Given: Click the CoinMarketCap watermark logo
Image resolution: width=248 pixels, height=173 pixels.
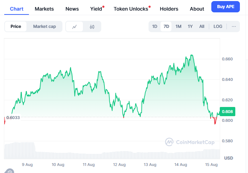Looking at the screenshot, I should coord(190,142).
